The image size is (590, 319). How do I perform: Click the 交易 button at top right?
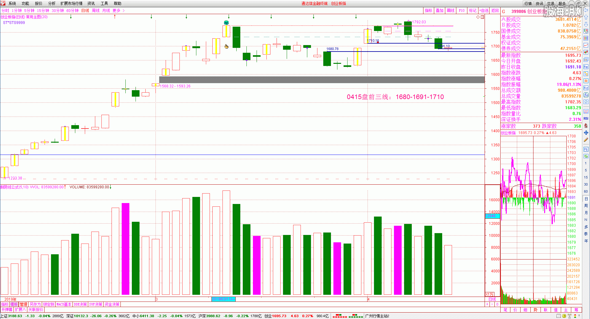tap(551, 3)
